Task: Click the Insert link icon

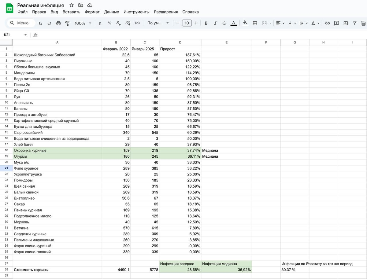Action: [x=327, y=23]
